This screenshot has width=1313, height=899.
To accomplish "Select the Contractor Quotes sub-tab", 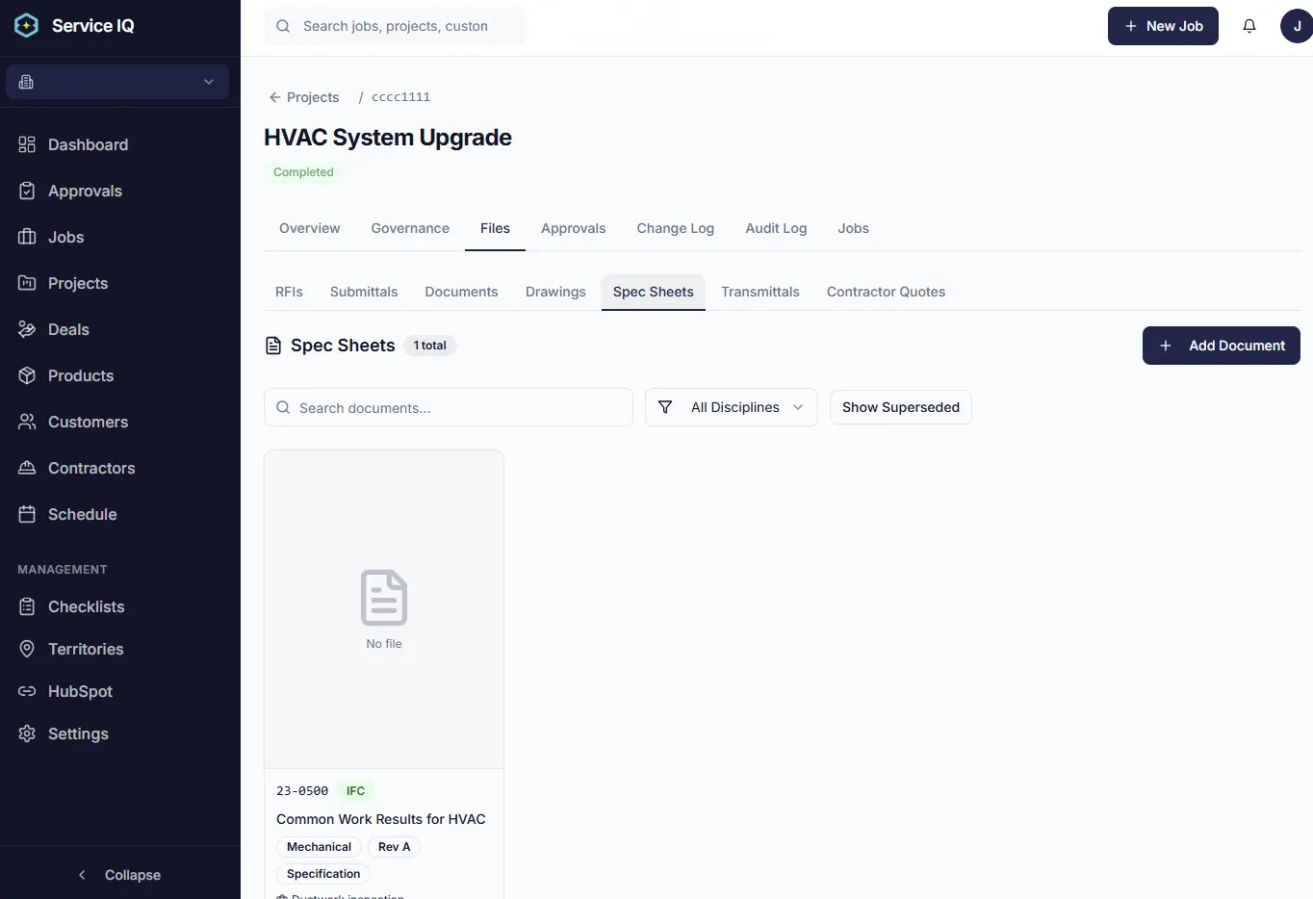I will [886, 292].
